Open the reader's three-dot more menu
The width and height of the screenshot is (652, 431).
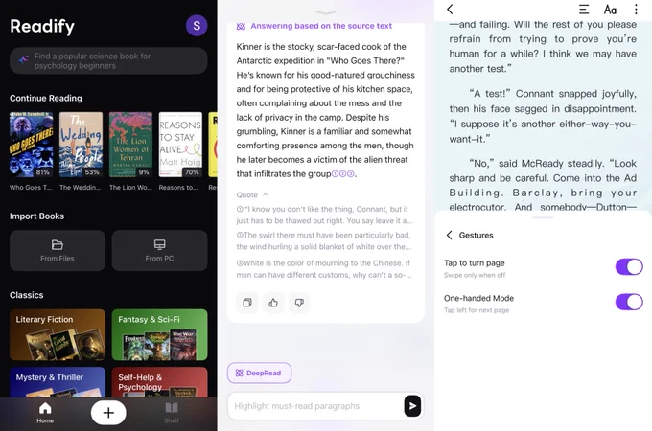pos(636,10)
